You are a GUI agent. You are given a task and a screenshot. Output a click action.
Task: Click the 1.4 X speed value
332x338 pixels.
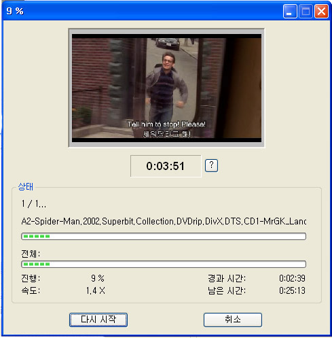point(96,290)
